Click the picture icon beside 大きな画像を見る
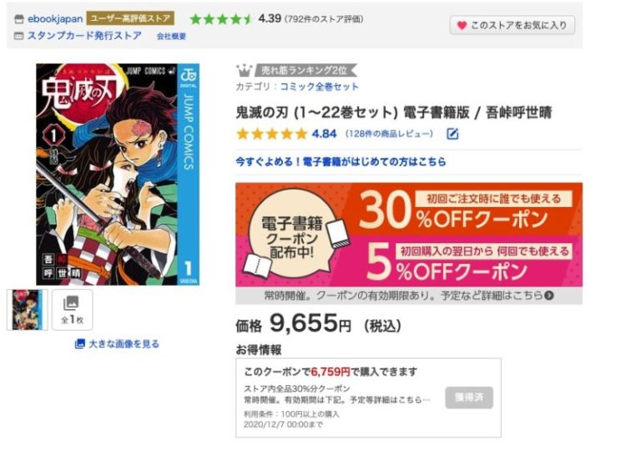Screen dimensions: 641x451 (x=80, y=343)
